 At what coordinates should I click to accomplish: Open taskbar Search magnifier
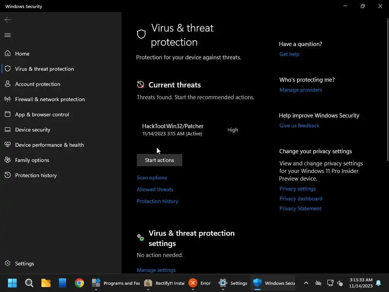click(29, 283)
